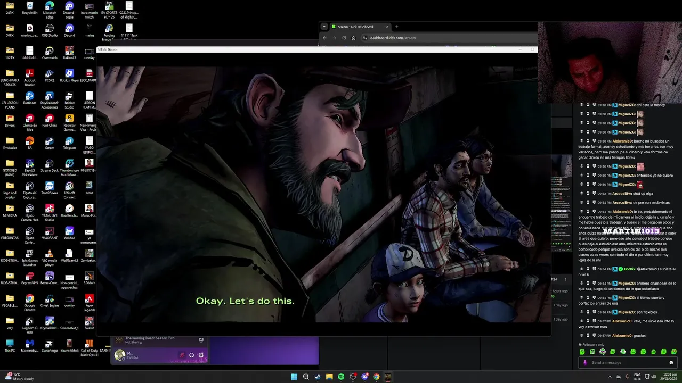The image size is (682, 383).
Task: Launch VALORANT from desktop
Action: point(50,232)
